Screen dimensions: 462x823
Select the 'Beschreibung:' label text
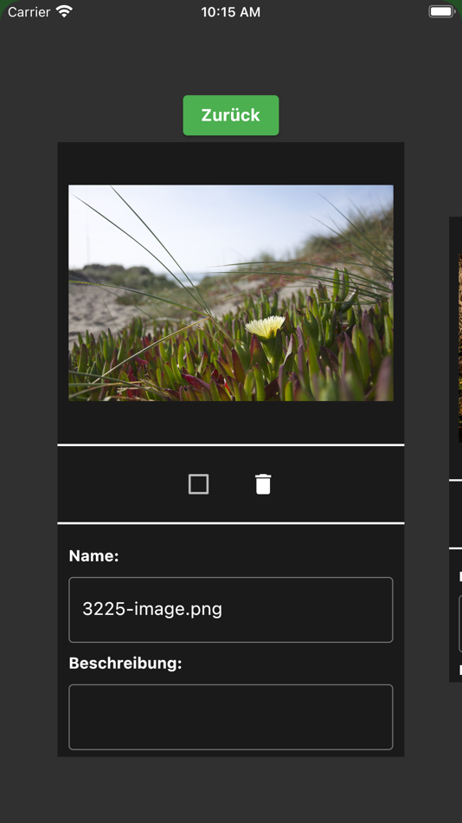point(125,664)
